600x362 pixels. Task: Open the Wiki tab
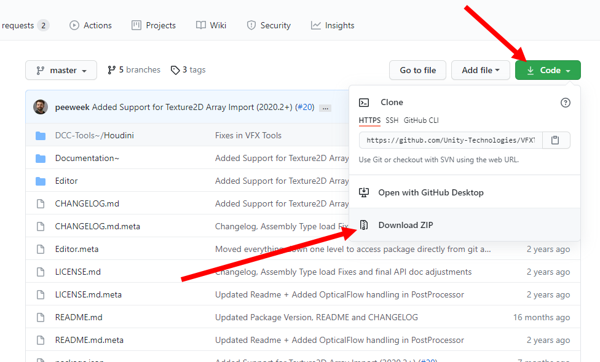(211, 25)
